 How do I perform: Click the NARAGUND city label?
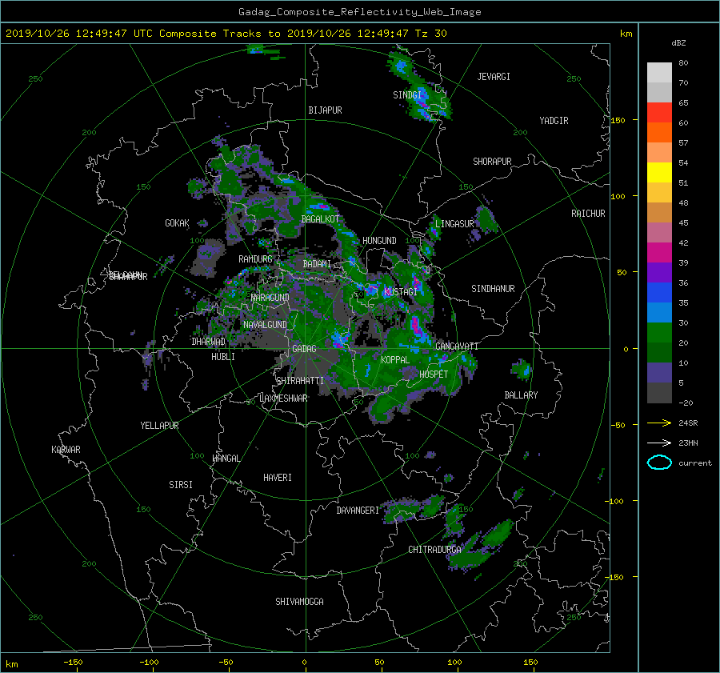point(270,298)
